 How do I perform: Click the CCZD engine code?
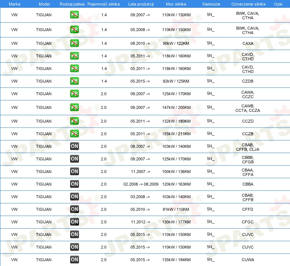(248, 121)
